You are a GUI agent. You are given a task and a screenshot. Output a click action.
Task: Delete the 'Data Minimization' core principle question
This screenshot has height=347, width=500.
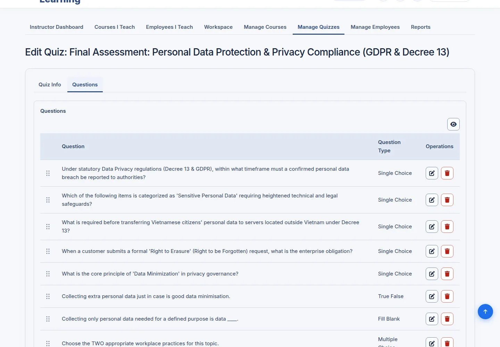point(447,274)
